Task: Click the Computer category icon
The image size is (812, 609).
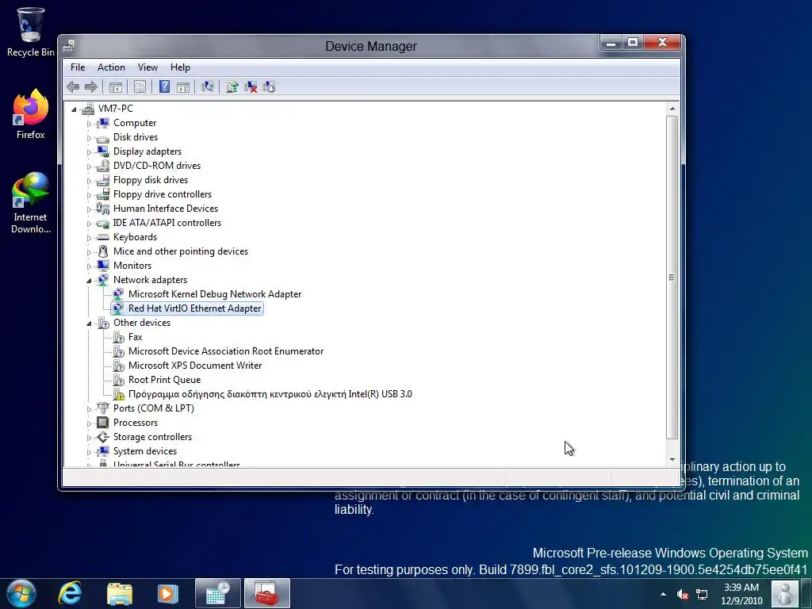Action: click(103, 123)
